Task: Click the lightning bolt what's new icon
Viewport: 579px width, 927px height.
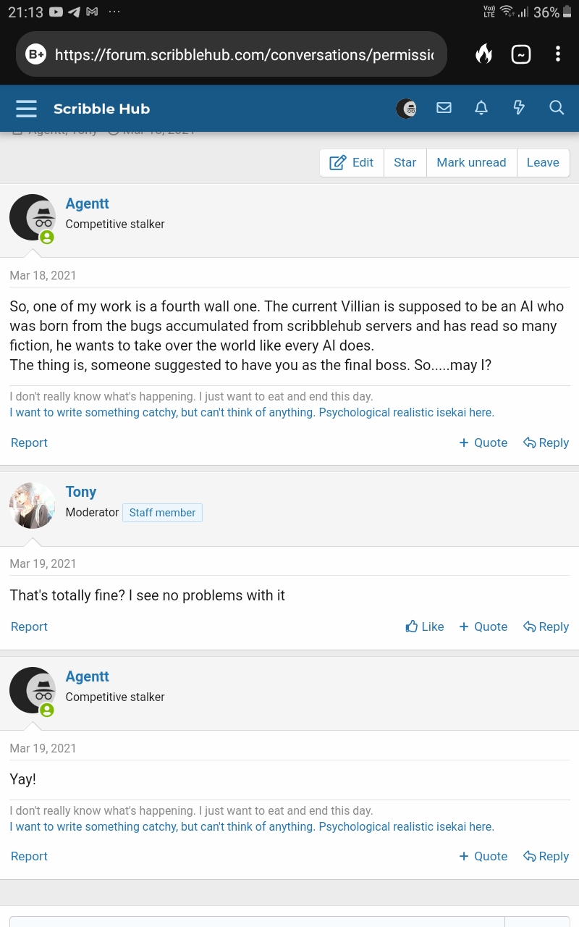Action: pyautogui.click(x=519, y=108)
